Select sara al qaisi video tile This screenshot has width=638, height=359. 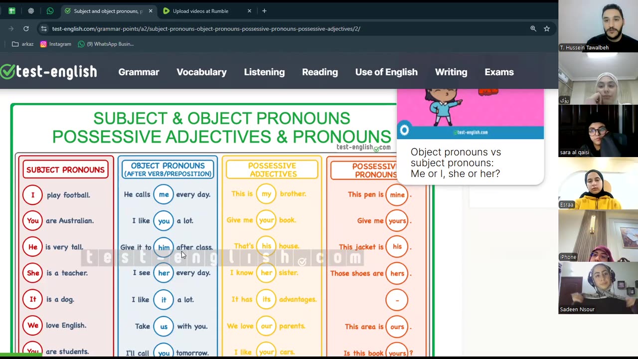tap(598, 131)
